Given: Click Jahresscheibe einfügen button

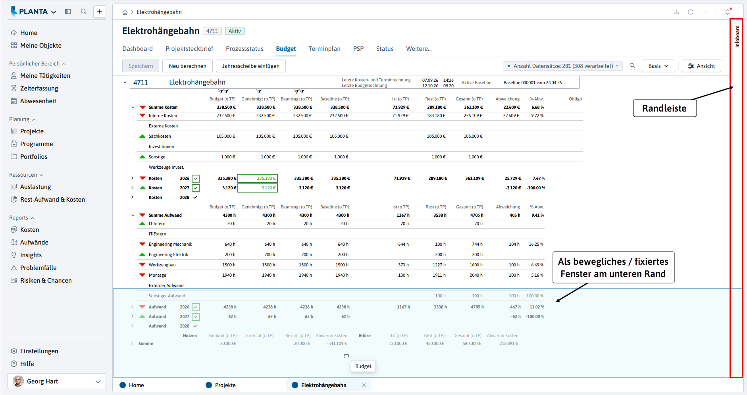Looking at the screenshot, I should pyautogui.click(x=251, y=66).
